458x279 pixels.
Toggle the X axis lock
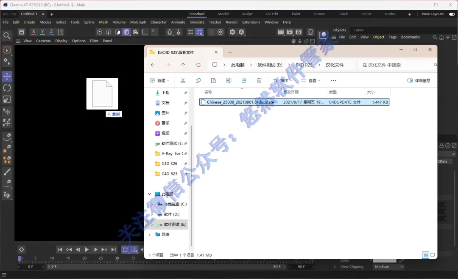coord(34,32)
